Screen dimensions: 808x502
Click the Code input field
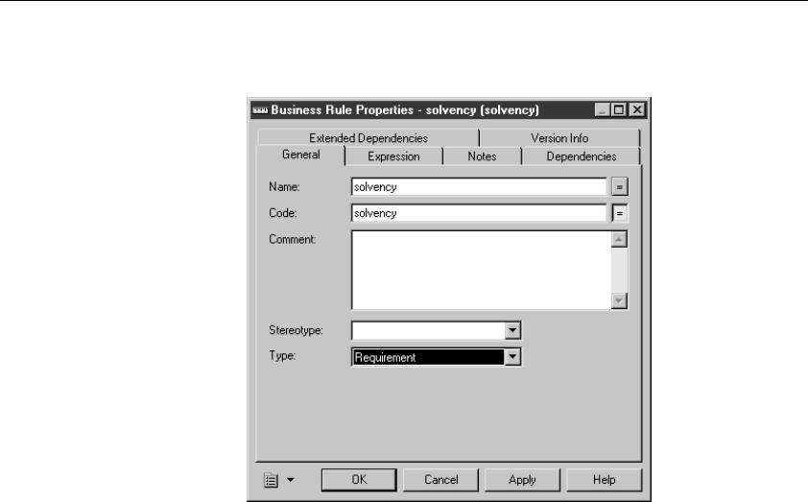point(479,213)
